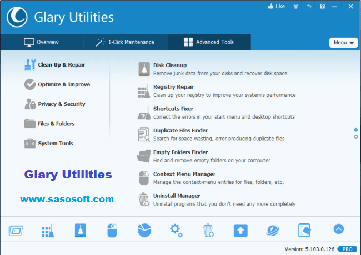Viewport: 361px width, 255px height.
Task: Start the Duplicate Files Finder tool
Action: pyautogui.click(x=212, y=134)
